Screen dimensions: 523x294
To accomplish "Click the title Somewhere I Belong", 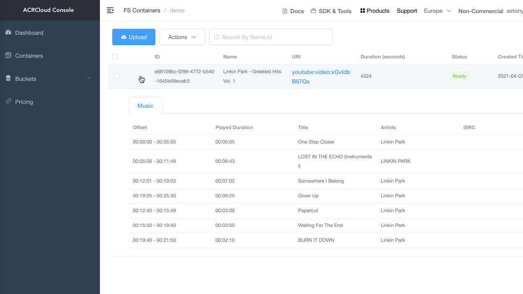I will pyautogui.click(x=321, y=181).
